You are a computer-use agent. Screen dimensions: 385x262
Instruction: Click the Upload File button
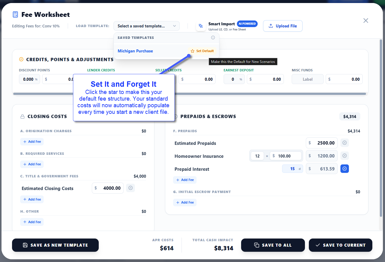tap(283, 26)
